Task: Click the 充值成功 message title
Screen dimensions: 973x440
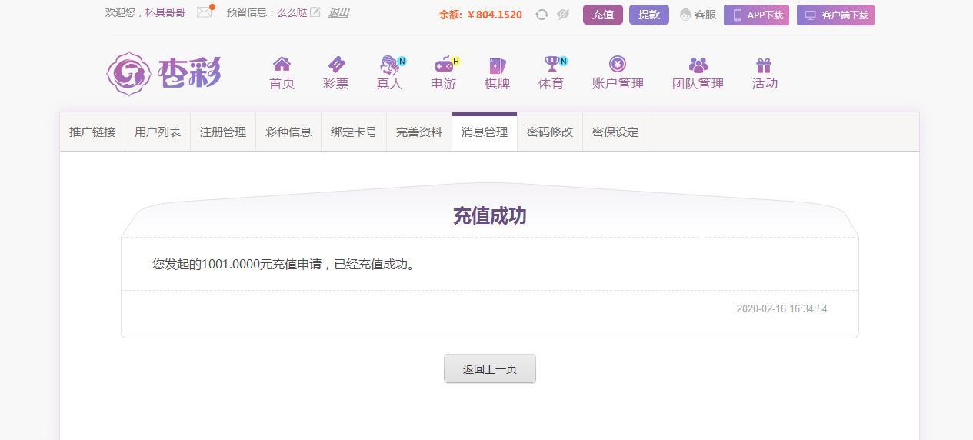Action: [x=490, y=216]
